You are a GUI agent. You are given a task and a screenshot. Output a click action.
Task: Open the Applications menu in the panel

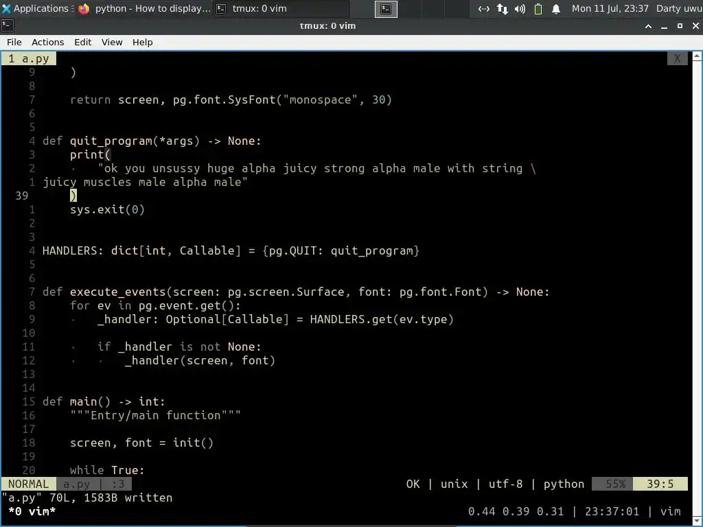point(37,8)
